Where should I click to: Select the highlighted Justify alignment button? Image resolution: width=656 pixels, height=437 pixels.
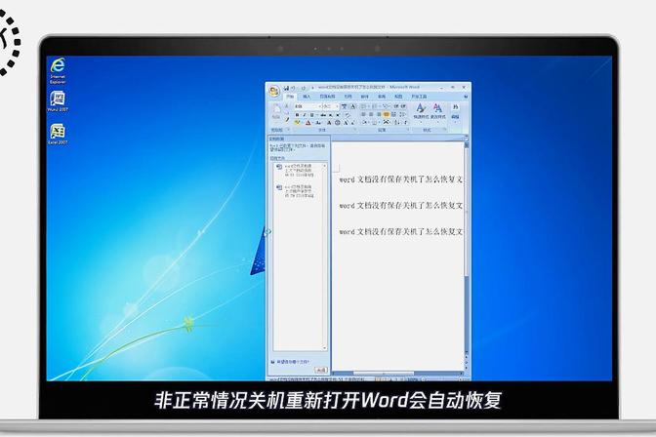coord(386,114)
